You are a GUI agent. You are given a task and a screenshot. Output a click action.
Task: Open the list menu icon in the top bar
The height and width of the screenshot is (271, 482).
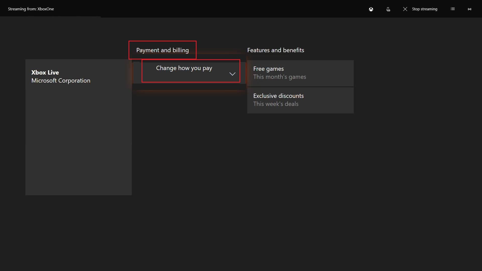[453, 9]
